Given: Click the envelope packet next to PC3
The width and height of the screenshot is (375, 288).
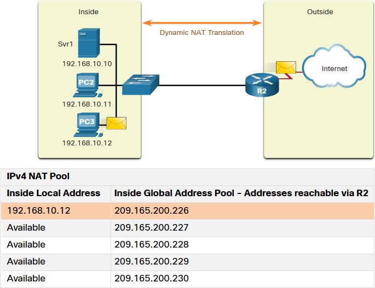Looking at the screenshot, I should (116, 123).
